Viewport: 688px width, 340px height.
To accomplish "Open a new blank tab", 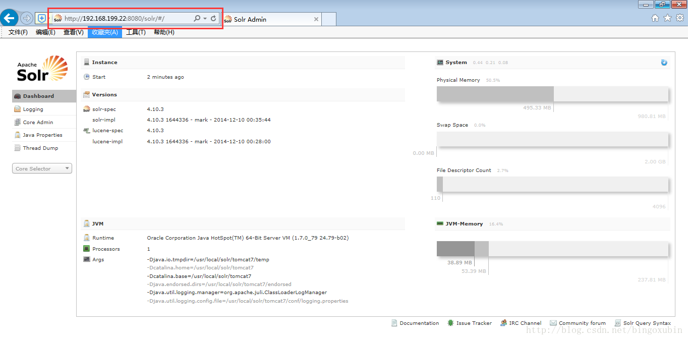I will (x=329, y=19).
